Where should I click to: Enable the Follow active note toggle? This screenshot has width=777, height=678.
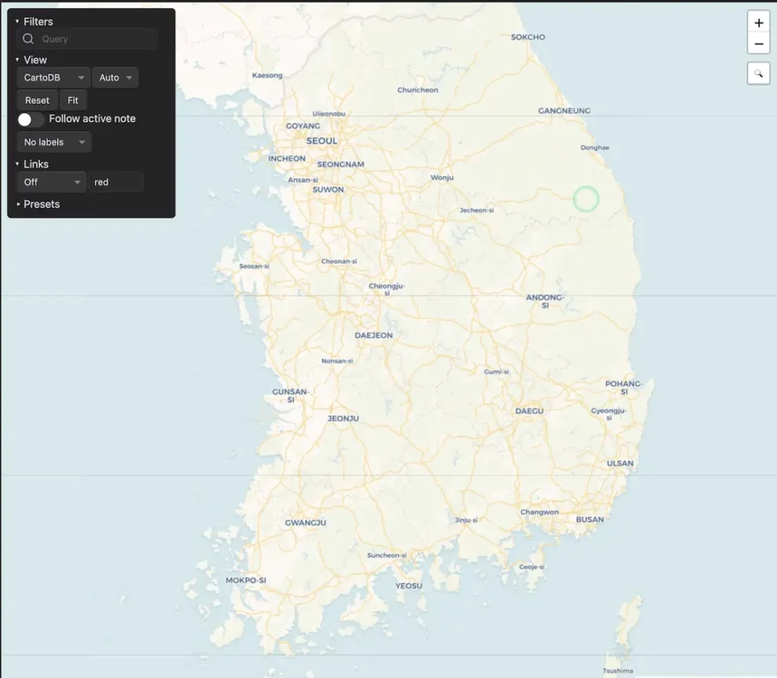click(30, 119)
